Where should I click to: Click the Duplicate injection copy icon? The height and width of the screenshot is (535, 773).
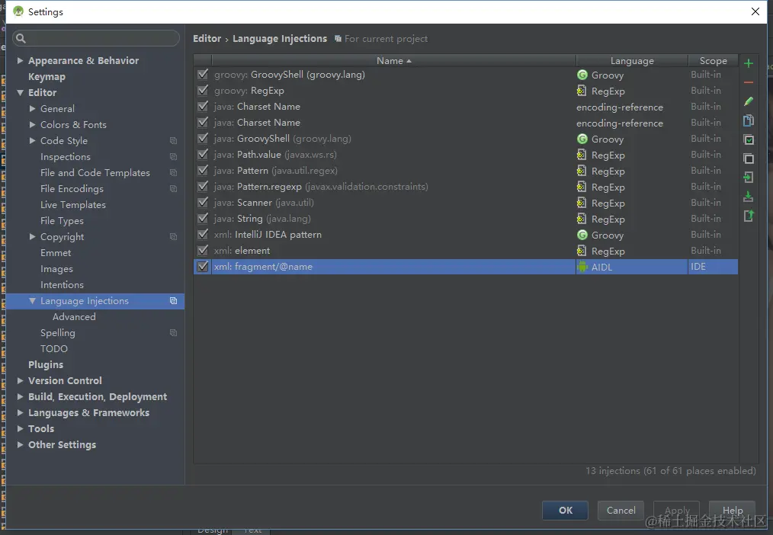point(749,120)
